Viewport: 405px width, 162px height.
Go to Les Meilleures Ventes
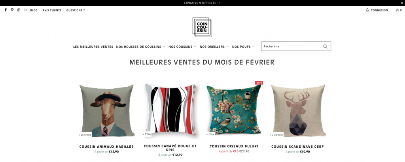click(93, 47)
